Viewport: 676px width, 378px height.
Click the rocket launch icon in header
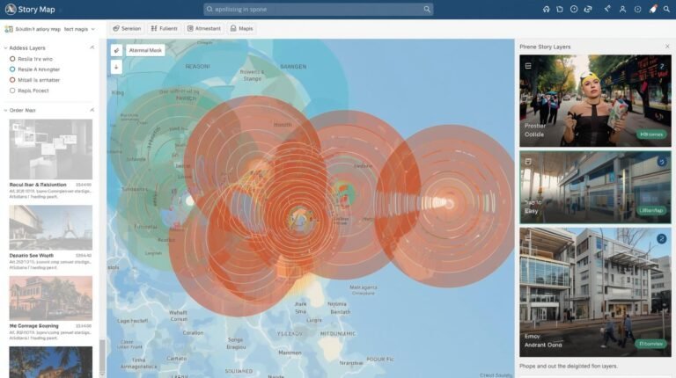653,9
